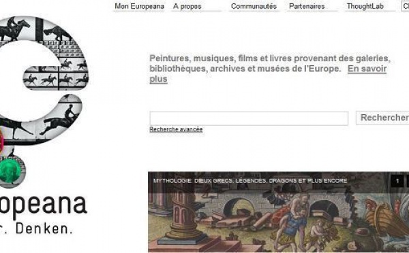Click the Mythologie carousel headline text
This screenshot has width=409, height=253.
[250, 181]
